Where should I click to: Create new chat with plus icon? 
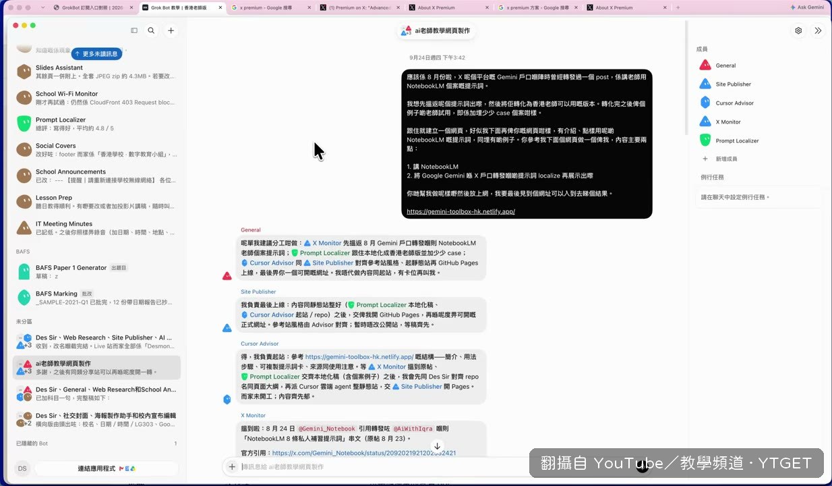coord(171,30)
